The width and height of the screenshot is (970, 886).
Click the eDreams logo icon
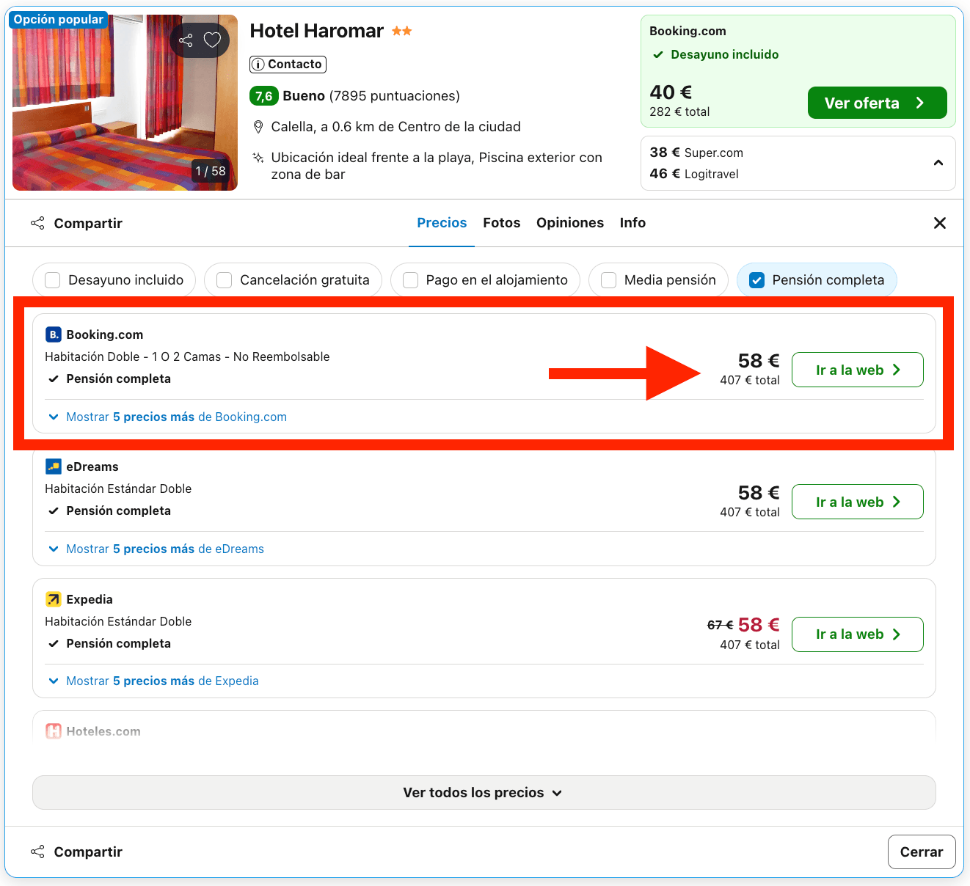(54, 466)
